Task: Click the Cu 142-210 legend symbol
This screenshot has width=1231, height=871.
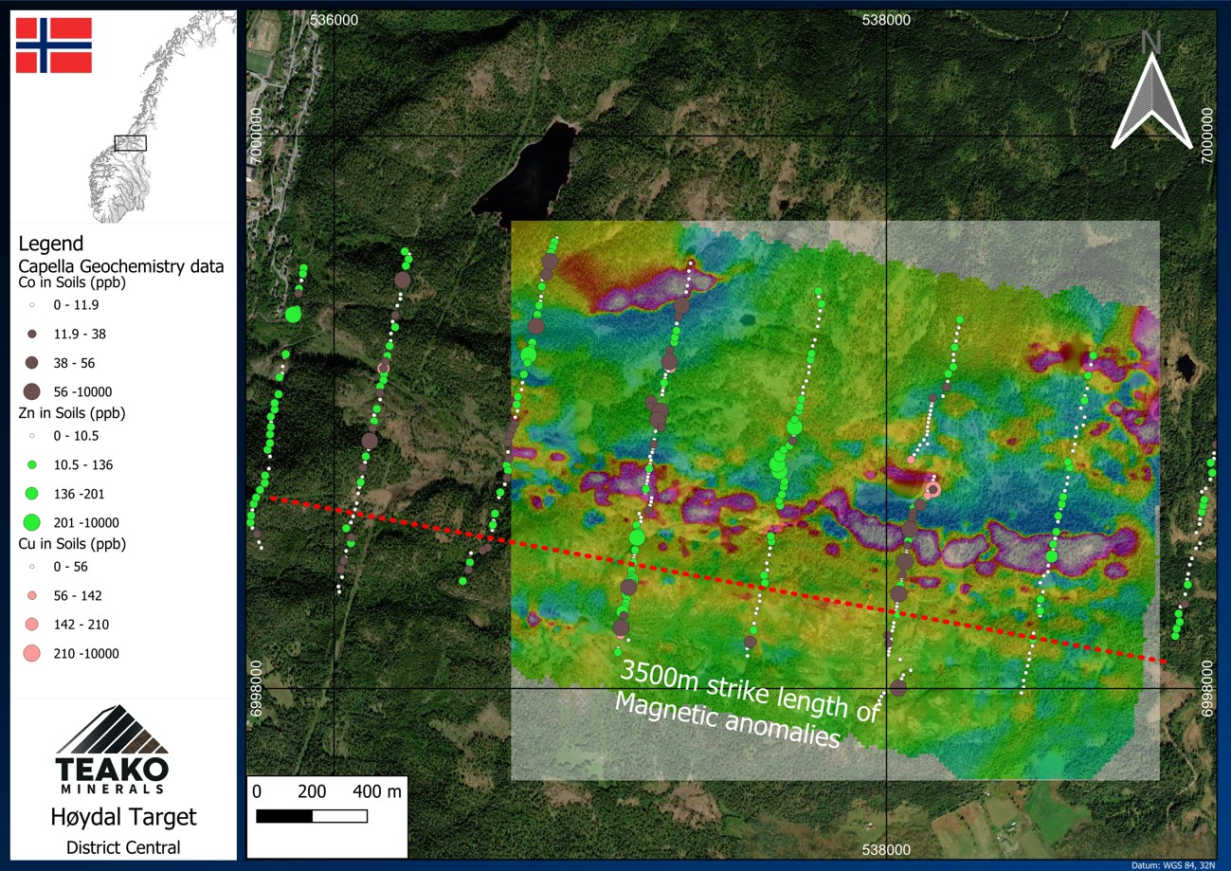Action: 31,624
